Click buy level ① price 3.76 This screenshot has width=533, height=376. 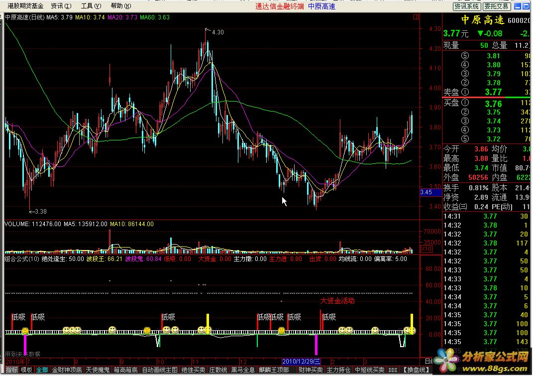pos(493,104)
